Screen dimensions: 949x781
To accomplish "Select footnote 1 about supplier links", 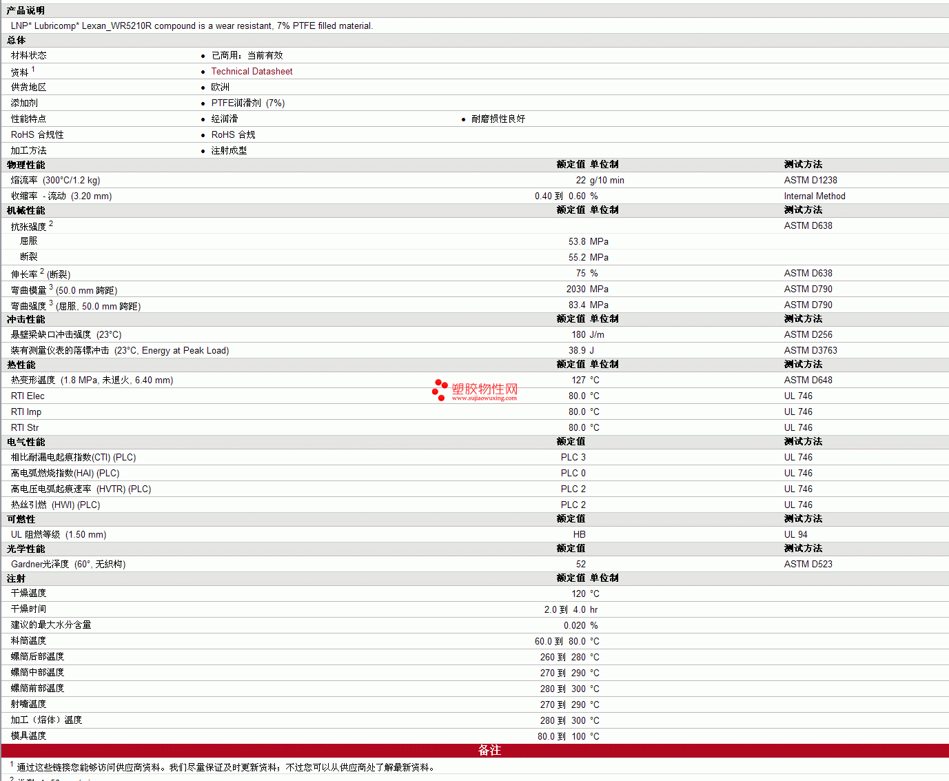I will 223,767.
